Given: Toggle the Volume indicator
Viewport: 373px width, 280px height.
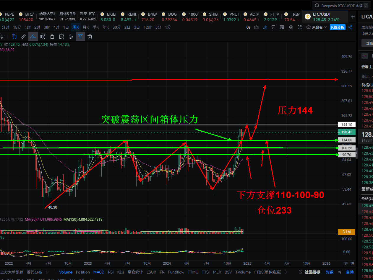Looking at the screenshot, I should pyautogui.click(x=66, y=272).
